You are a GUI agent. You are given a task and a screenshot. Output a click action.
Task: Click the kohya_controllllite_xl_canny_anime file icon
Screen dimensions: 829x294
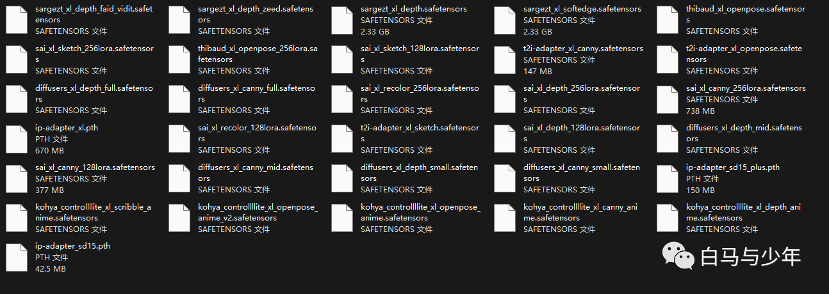pyautogui.click(x=505, y=218)
